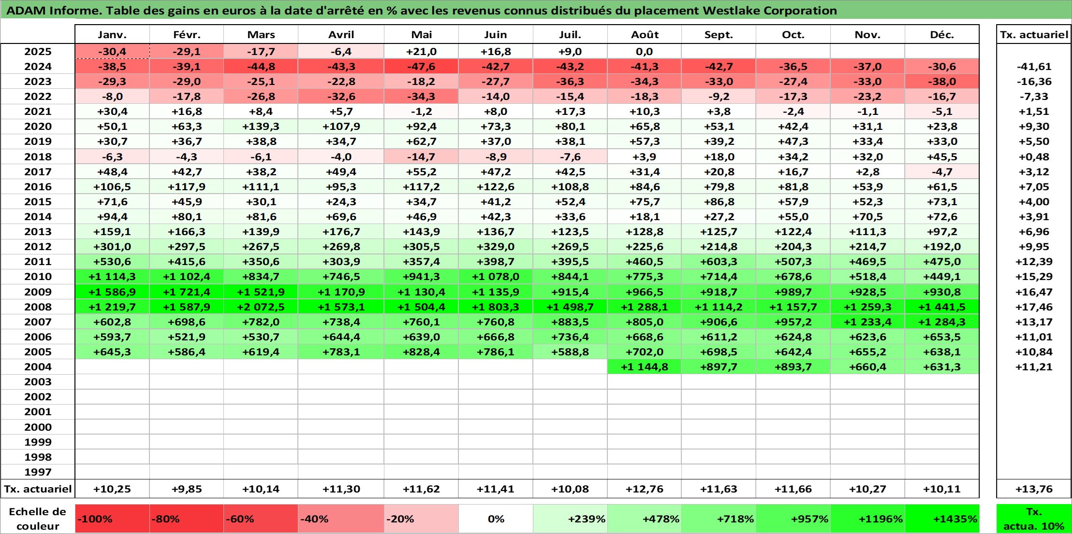Click cell 0,0 in August 2025

point(645,52)
